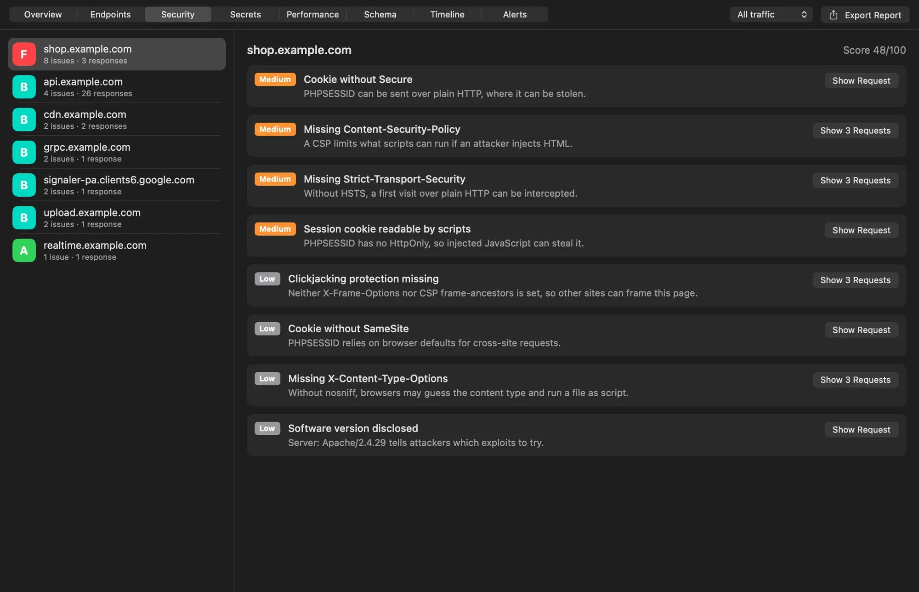
Task: Click the share icon on Export Report
Action: click(x=834, y=15)
